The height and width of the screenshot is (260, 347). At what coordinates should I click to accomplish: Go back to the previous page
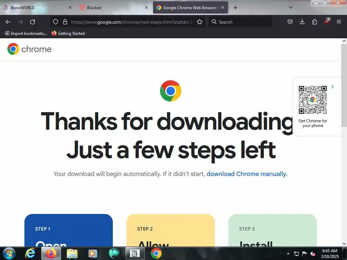point(8,22)
